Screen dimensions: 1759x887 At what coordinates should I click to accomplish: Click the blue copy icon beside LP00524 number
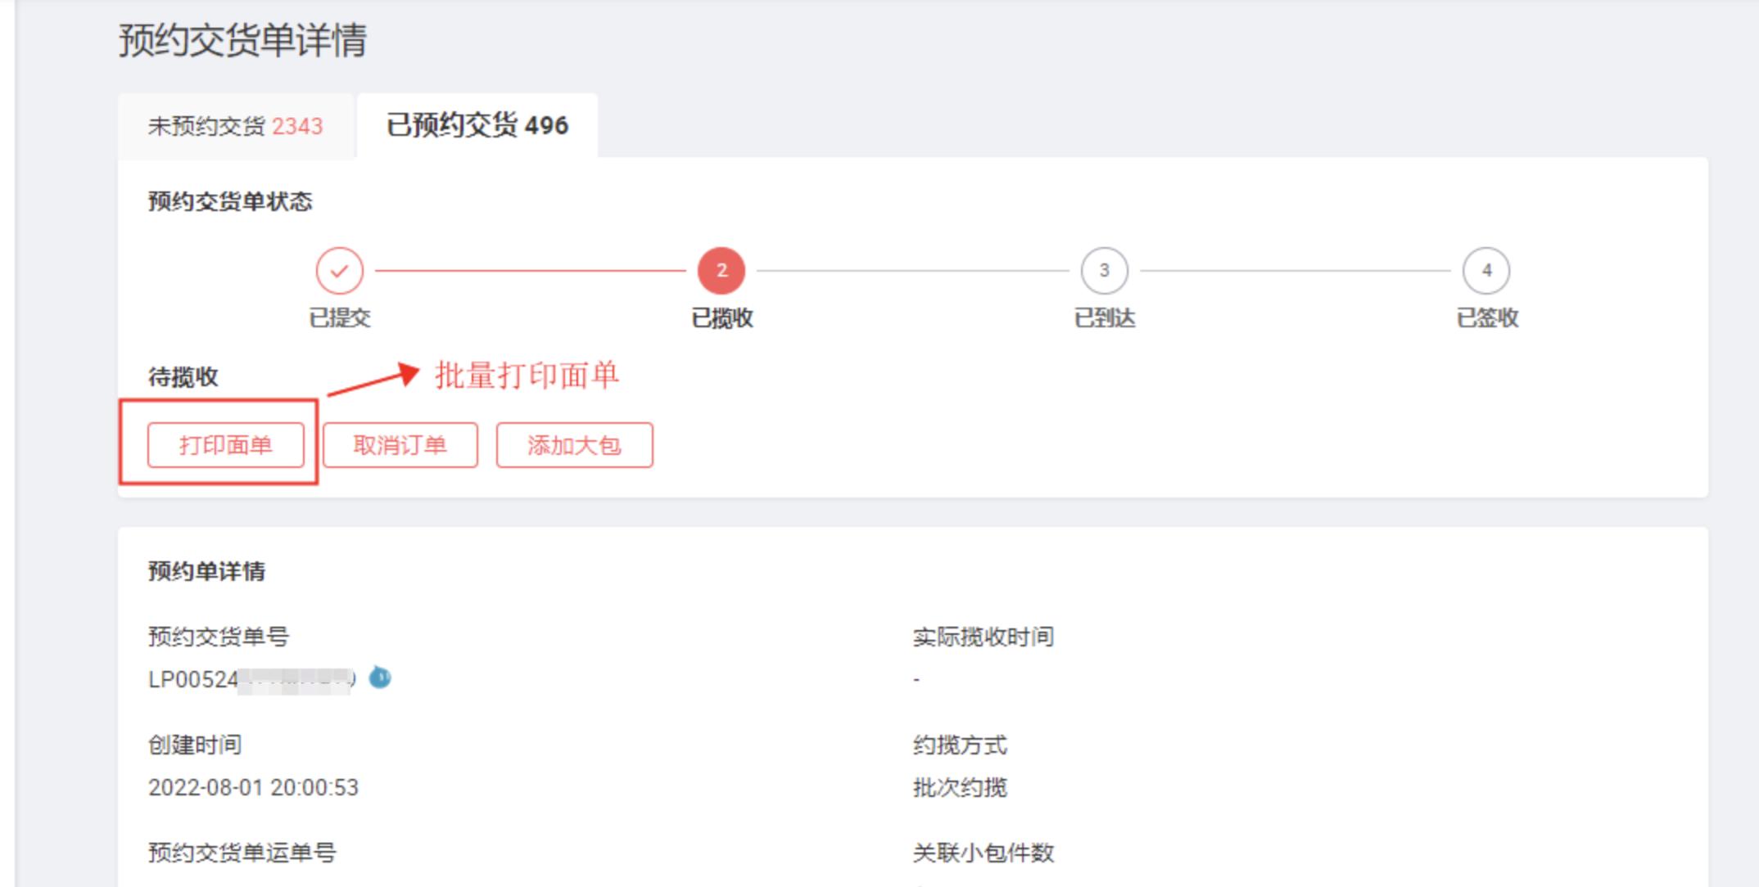pos(379,677)
